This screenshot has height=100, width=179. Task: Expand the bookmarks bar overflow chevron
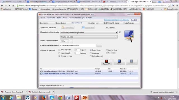[x=162, y=9]
